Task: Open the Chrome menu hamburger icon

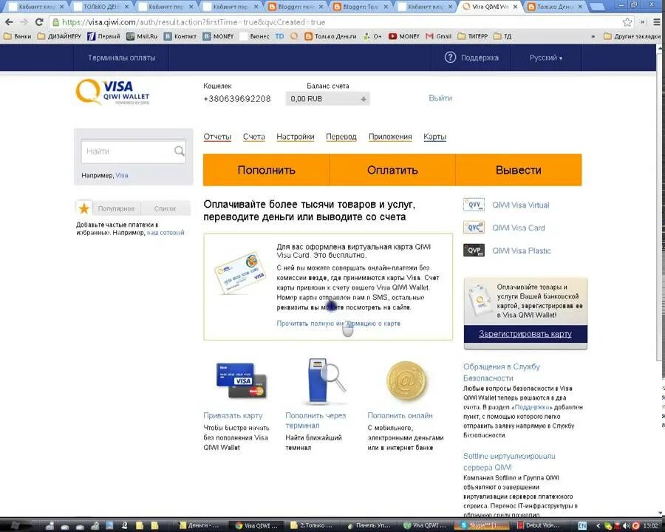Action: [x=657, y=22]
